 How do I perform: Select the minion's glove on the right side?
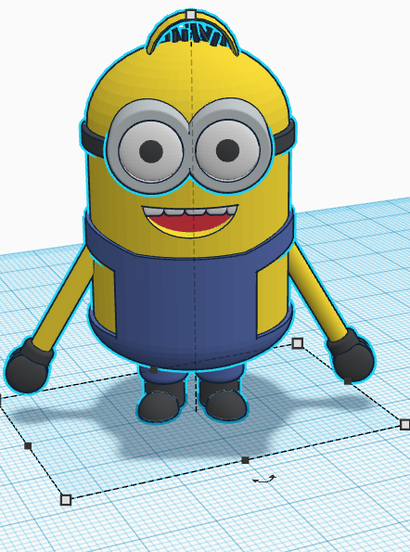[x=352, y=354]
